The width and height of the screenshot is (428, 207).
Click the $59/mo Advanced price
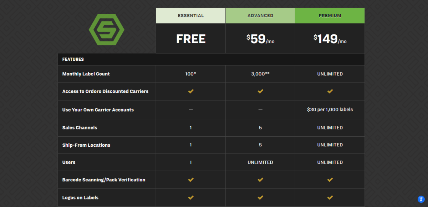[x=260, y=39]
